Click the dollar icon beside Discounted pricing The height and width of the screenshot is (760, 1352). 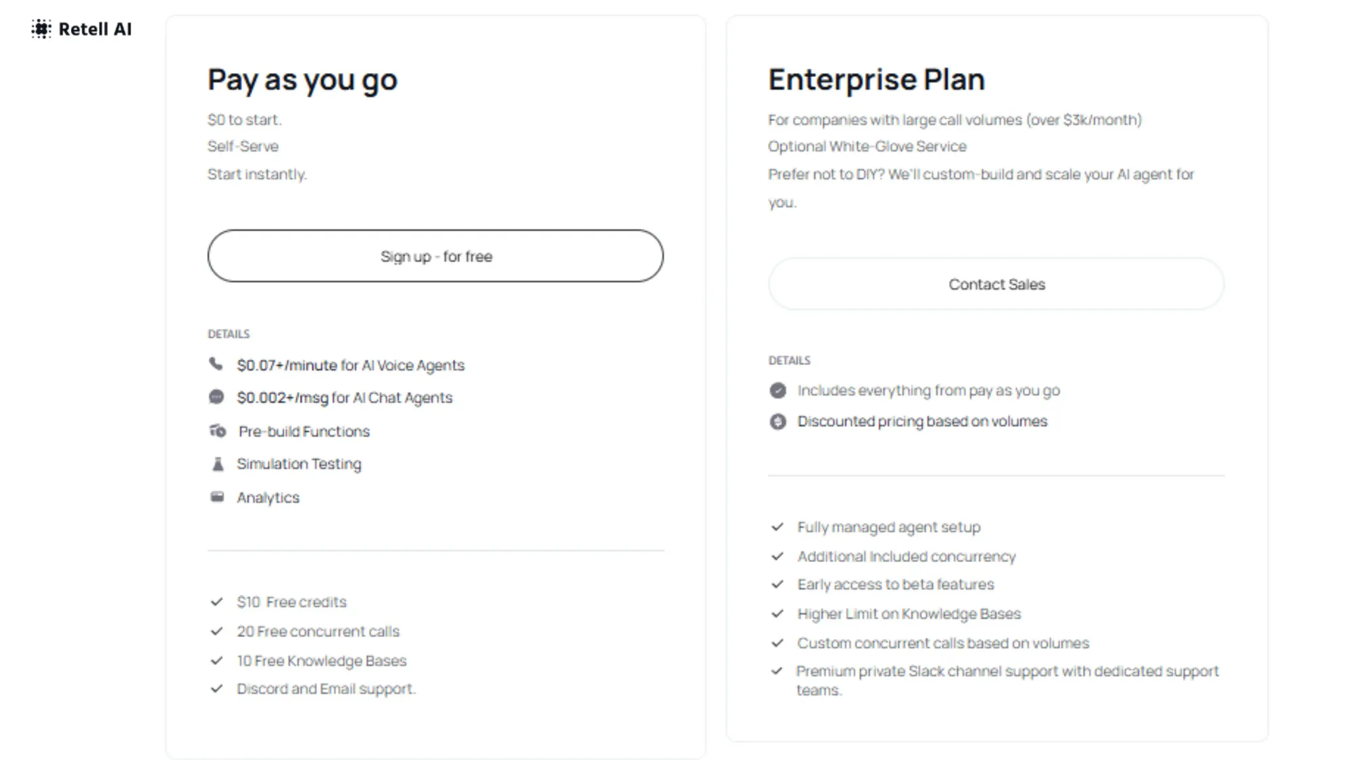click(x=778, y=422)
